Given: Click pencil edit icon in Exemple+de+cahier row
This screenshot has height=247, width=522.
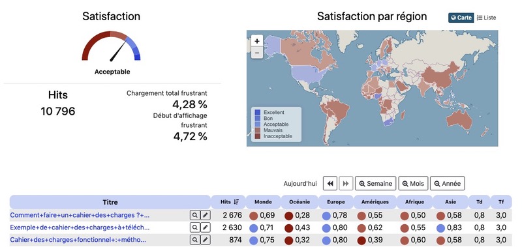Looking at the screenshot, I should tap(206, 227).
